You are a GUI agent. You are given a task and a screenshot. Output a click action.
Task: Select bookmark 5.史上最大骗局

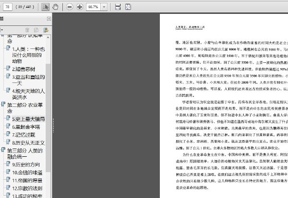point(28,119)
